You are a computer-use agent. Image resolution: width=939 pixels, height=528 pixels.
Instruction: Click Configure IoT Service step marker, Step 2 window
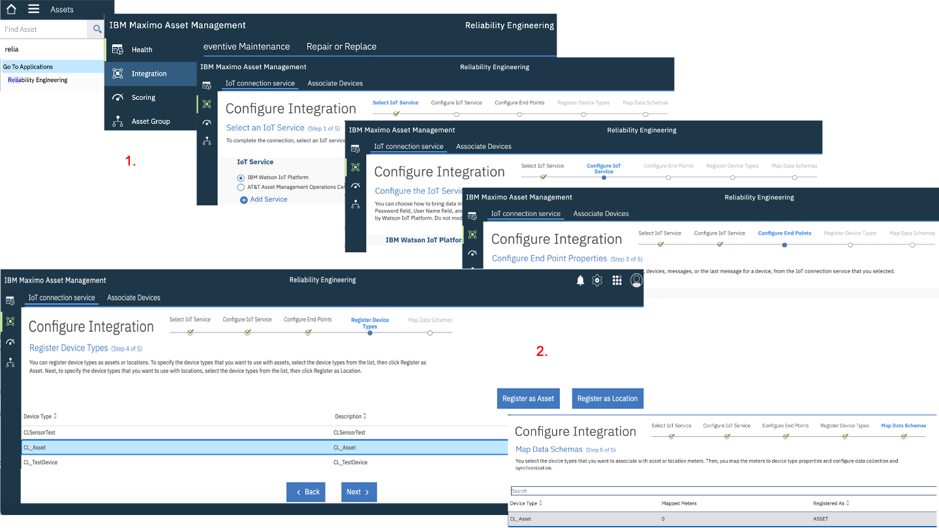point(604,177)
